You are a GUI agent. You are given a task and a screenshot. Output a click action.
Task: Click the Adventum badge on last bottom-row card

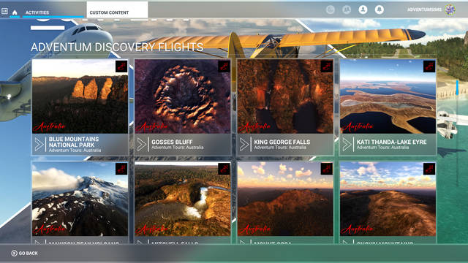coord(429,169)
